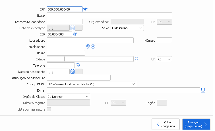The width and height of the screenshot is (215, 131).
Task: Click the Logradouro text field
Action: pyautogui.click(x=90, y=41)
